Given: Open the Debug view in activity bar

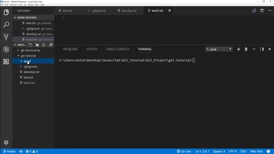Looking at the screenshot, I should [6, 49].
